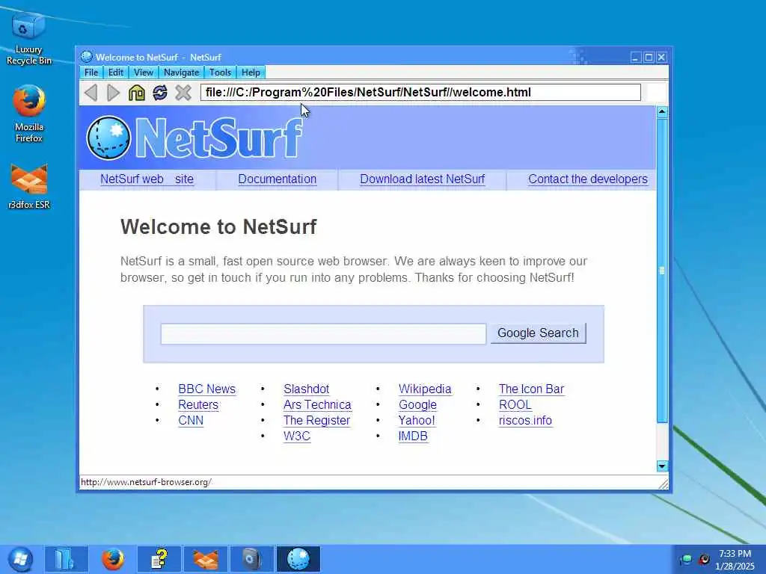Image resolution: width=766 pixels, height=574 pixels.
Task: Click the Welcome to NetSurf heading
Action: point(218,226)
